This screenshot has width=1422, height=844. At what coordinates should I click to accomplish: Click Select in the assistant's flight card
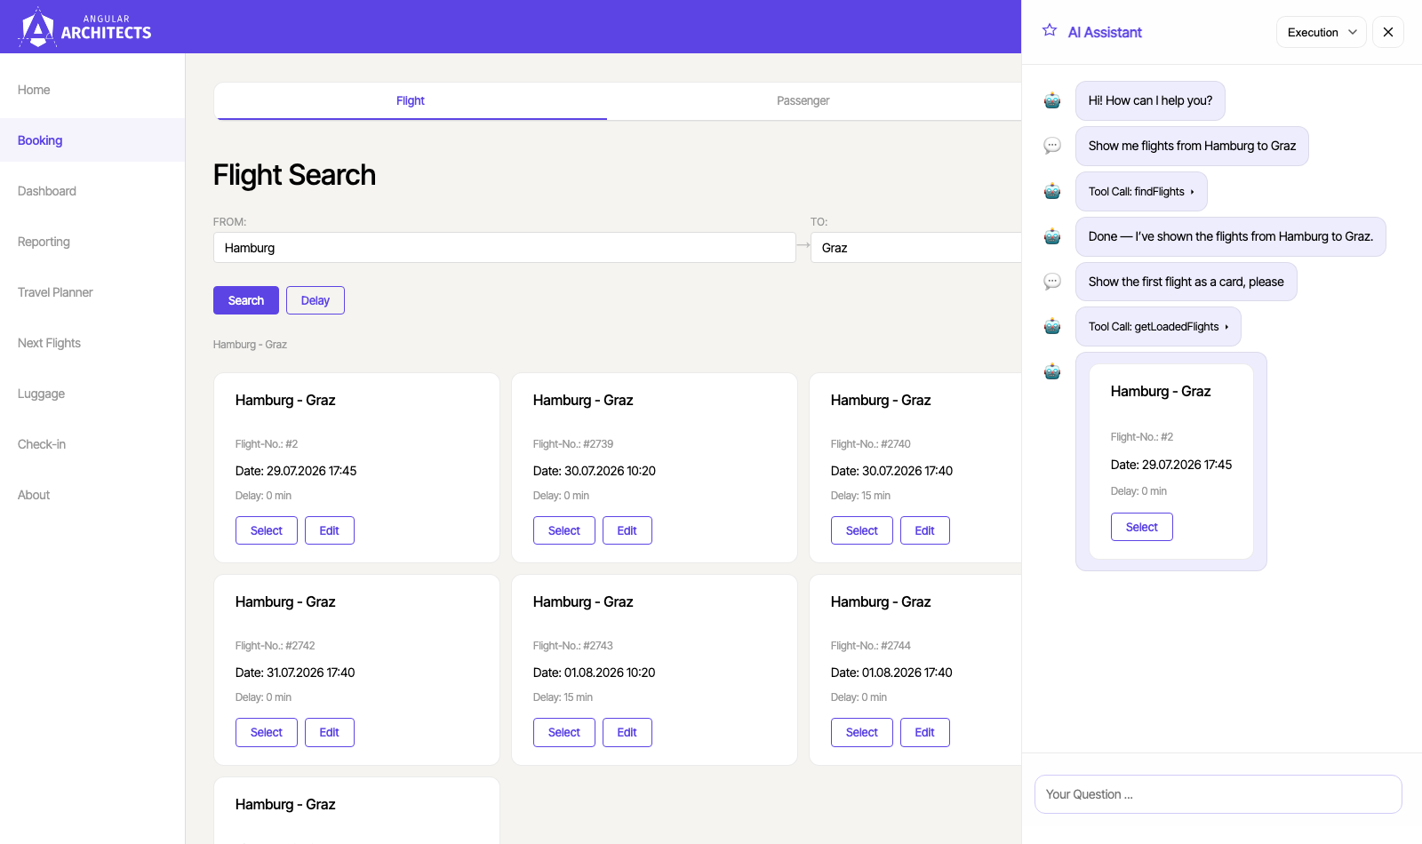[x=1142, y=527]
